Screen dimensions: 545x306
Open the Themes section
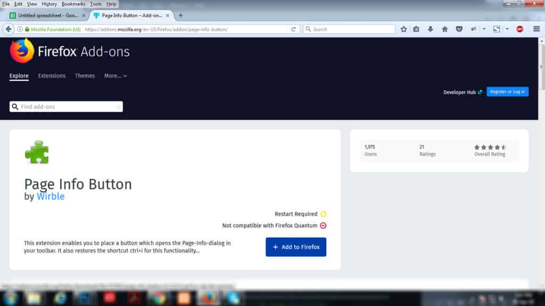pyautogui.click(x=85, y=75)
